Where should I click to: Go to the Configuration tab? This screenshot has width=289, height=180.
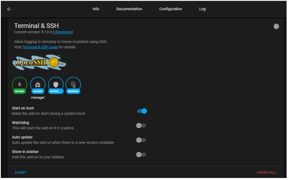[x=170, y=9]
